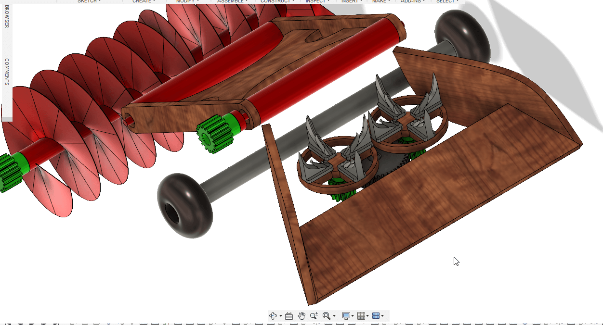Open the ASSEMBLE toolbar menu

[233, 1]
